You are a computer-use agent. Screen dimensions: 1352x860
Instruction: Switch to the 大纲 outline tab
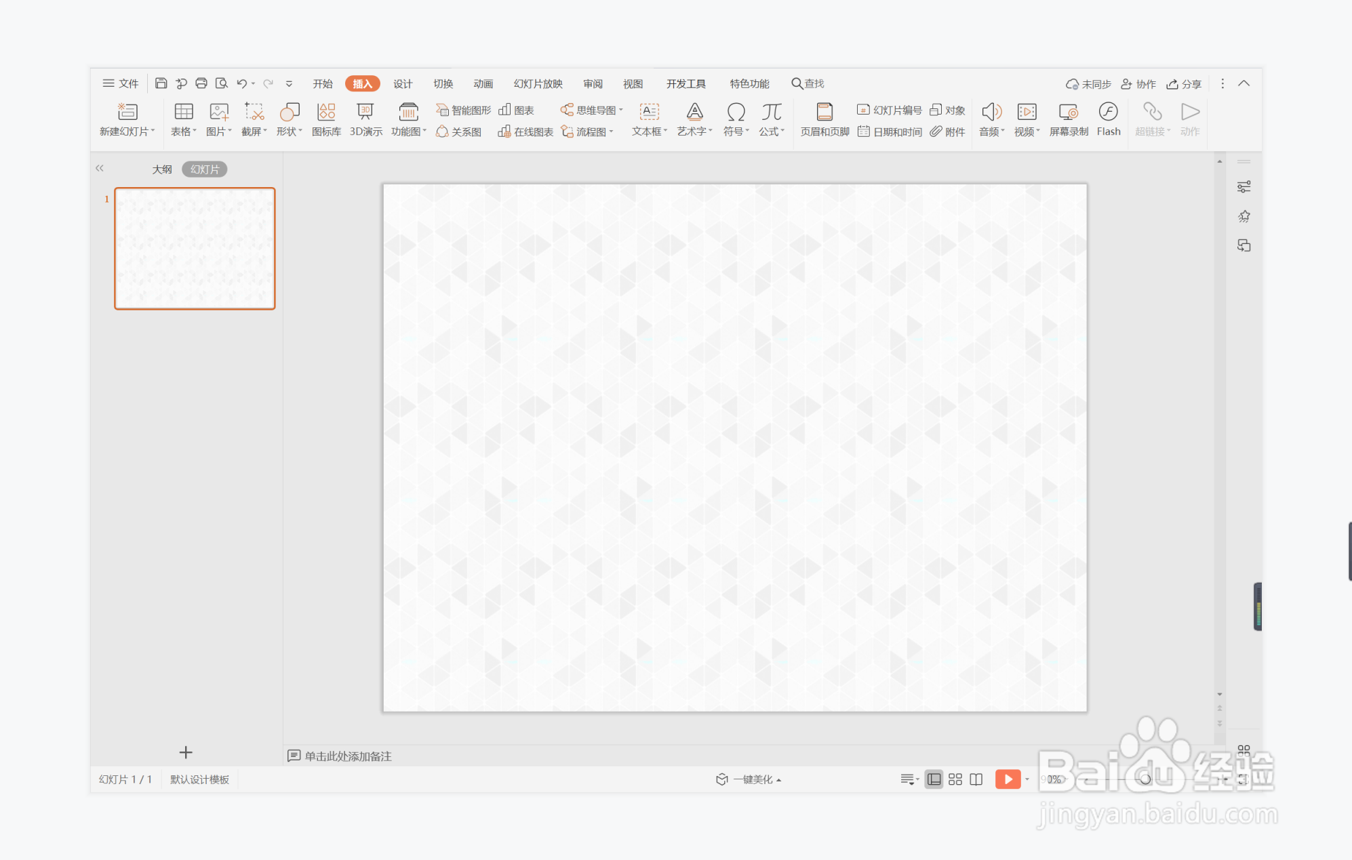coord(161,169)
